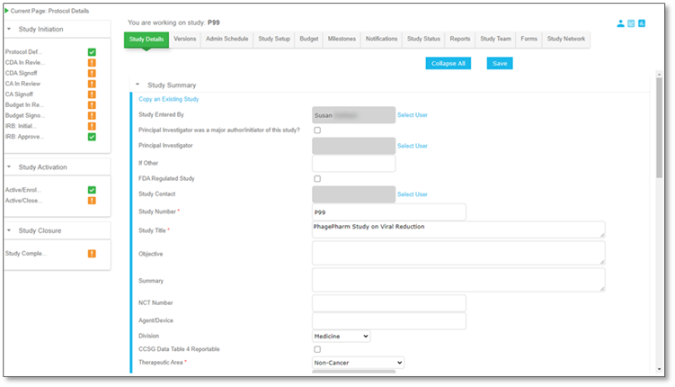Click the green Current Page arrow icon
675x387 pixels.
point(5,8)
